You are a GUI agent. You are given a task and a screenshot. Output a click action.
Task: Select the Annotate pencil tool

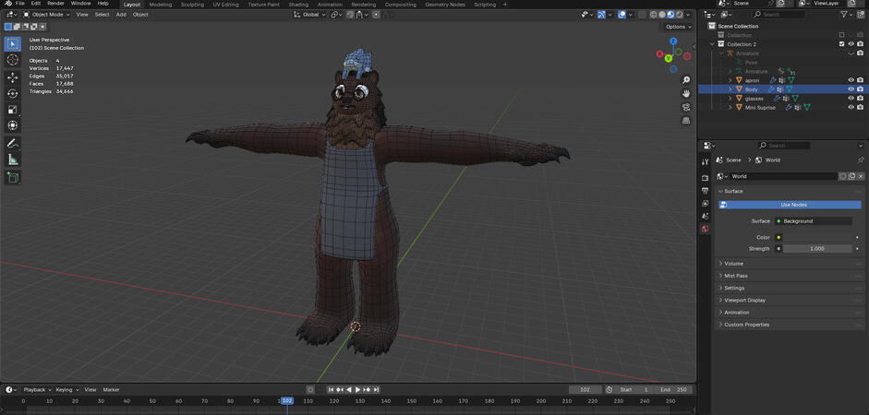coord(13,143)
